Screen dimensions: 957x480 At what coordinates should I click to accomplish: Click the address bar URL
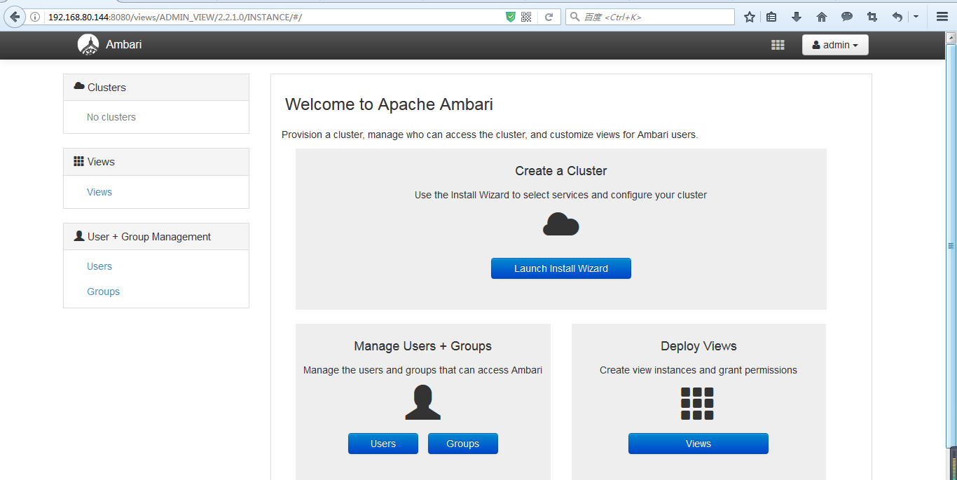[175, 17]
